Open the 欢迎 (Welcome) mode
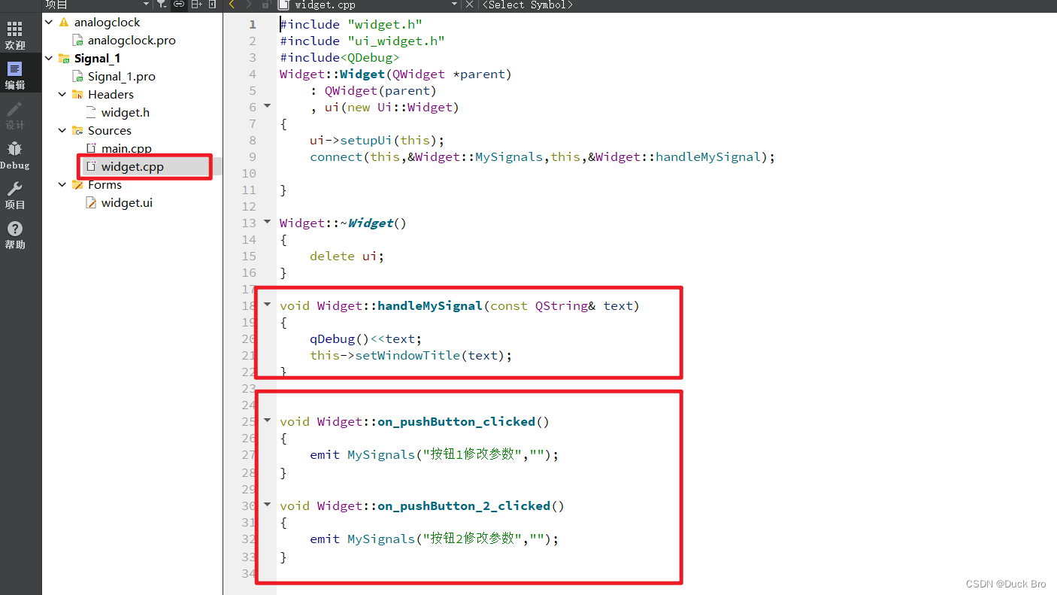The height and width of the screenshot is (595, 1057). pos(14,35)
